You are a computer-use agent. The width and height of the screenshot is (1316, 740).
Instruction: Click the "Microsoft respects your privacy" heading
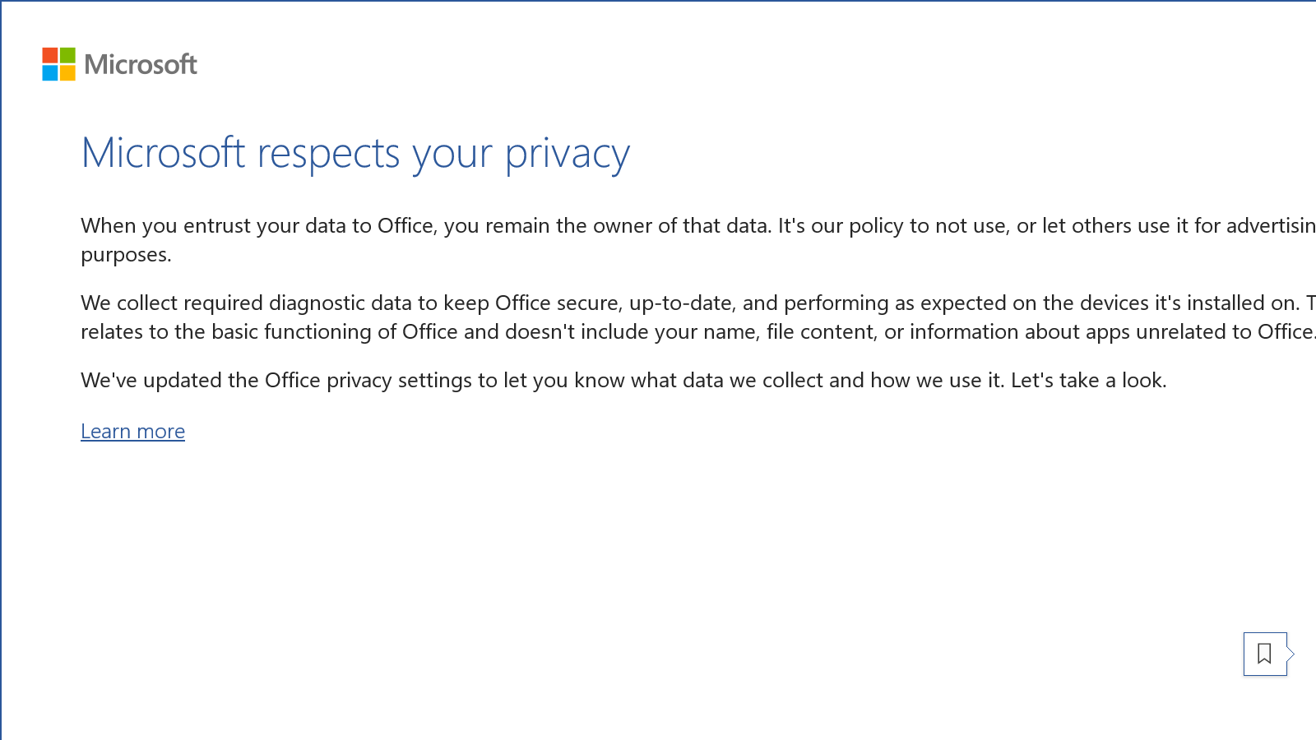[355, 153]
